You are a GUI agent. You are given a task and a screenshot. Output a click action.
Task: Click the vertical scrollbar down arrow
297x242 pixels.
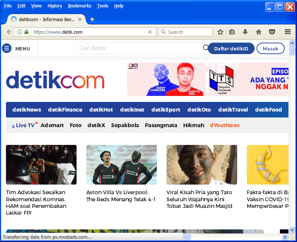(292, 230)
